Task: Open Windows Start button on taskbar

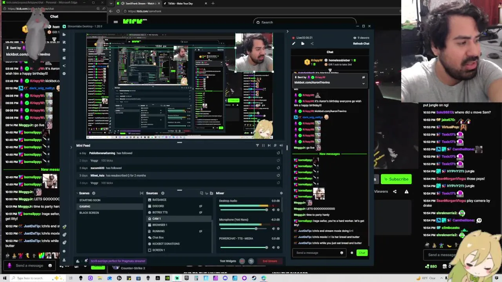Action: [x=4, y=278]
